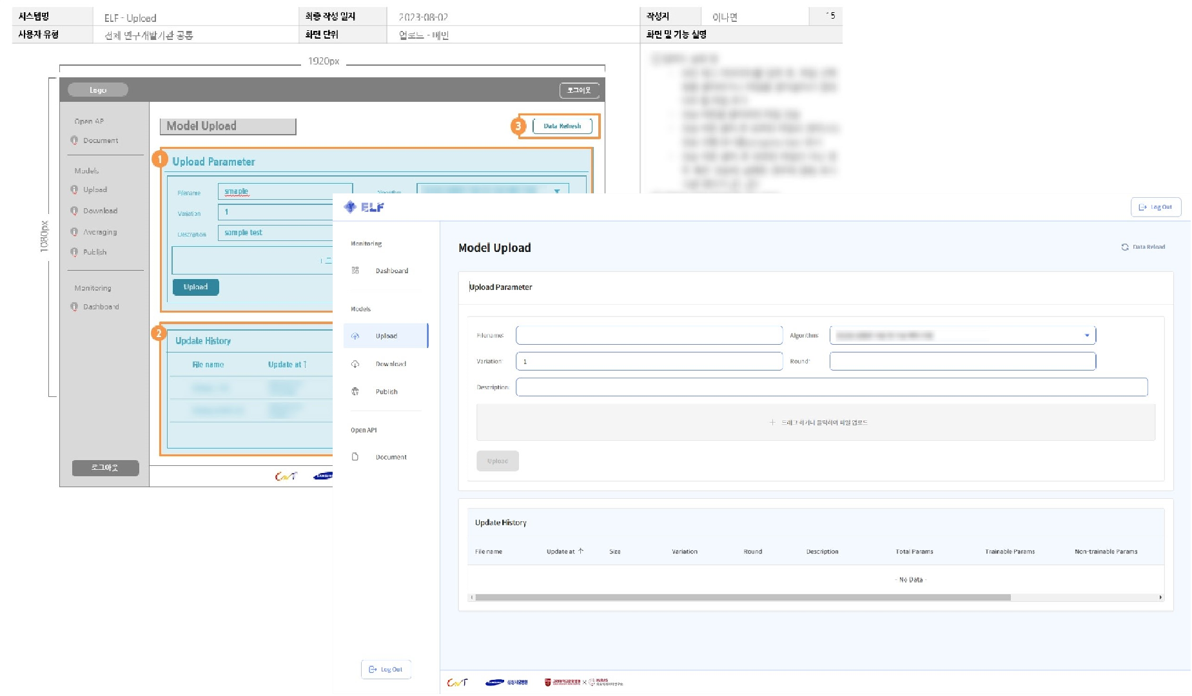Click the Round column header
1192x696 pixels.
point(753,552)
